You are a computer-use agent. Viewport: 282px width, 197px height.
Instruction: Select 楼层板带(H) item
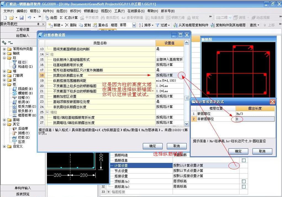(25, 115)
